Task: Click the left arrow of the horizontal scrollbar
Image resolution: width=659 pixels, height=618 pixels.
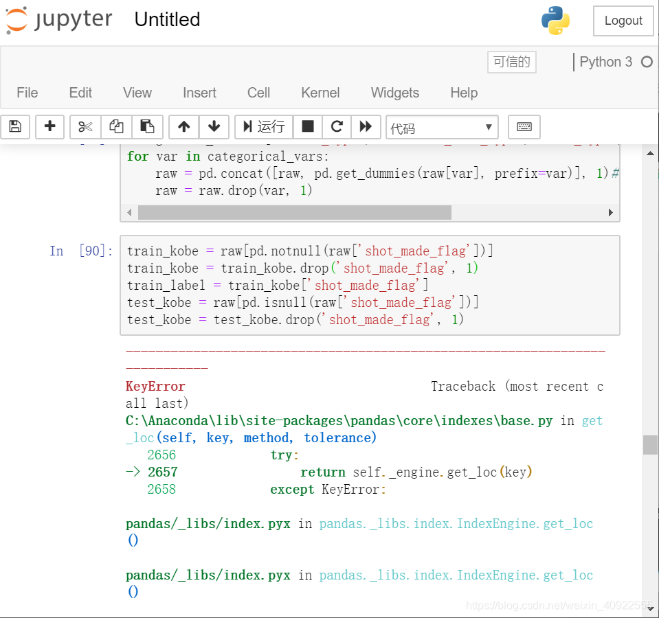Action: pyautogui.click(x=129, y=212)
